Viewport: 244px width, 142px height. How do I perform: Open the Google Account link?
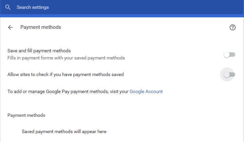(146, 91)
